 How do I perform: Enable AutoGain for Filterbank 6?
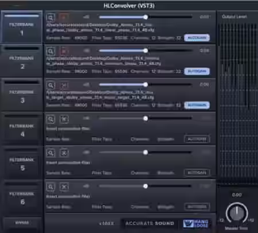click(x=197, y=207)
